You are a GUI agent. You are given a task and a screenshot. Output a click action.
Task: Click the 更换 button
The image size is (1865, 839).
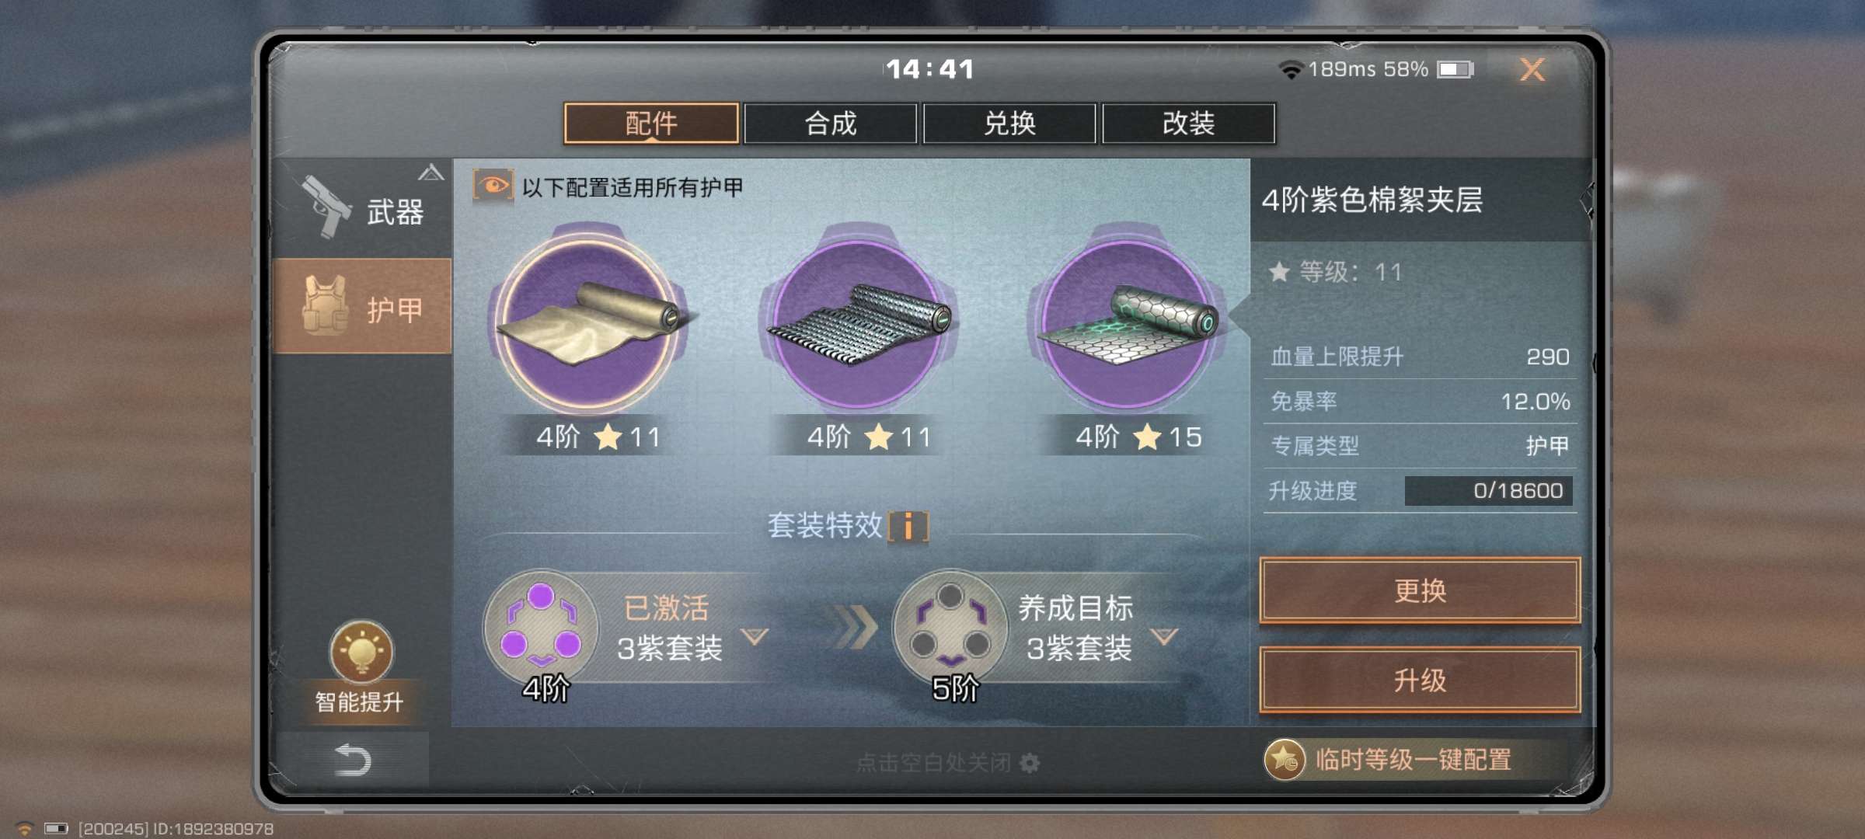click(1420, 590)
